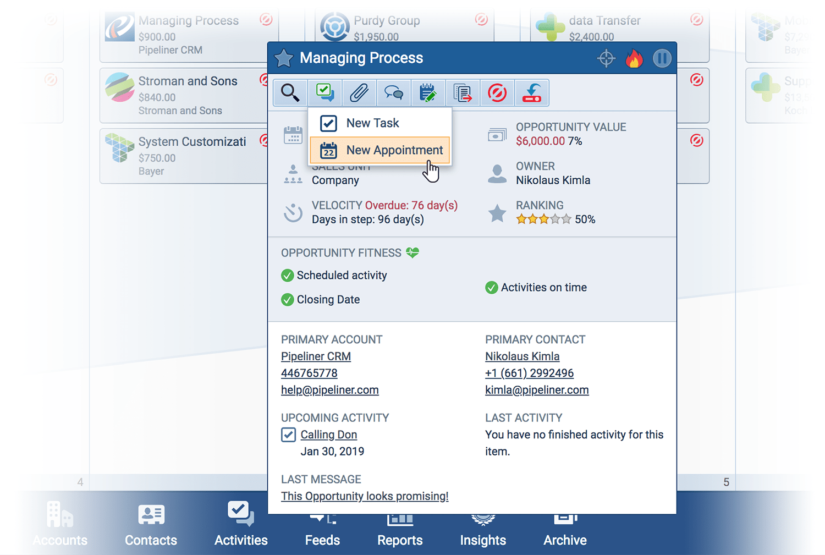825x555 pixels.
Task: Click the archive arrow icon in toolbar
Action: [x=532, y=92]
